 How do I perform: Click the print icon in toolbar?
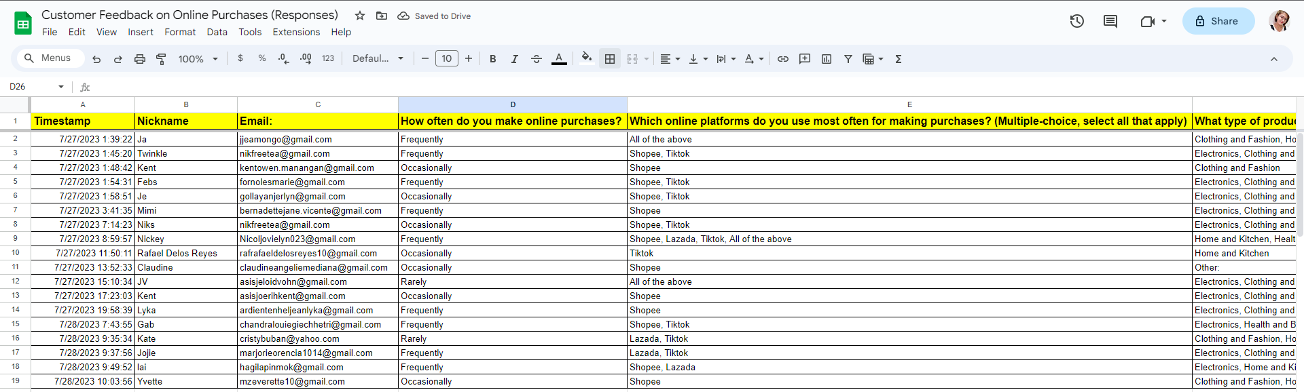pos(139,59)
